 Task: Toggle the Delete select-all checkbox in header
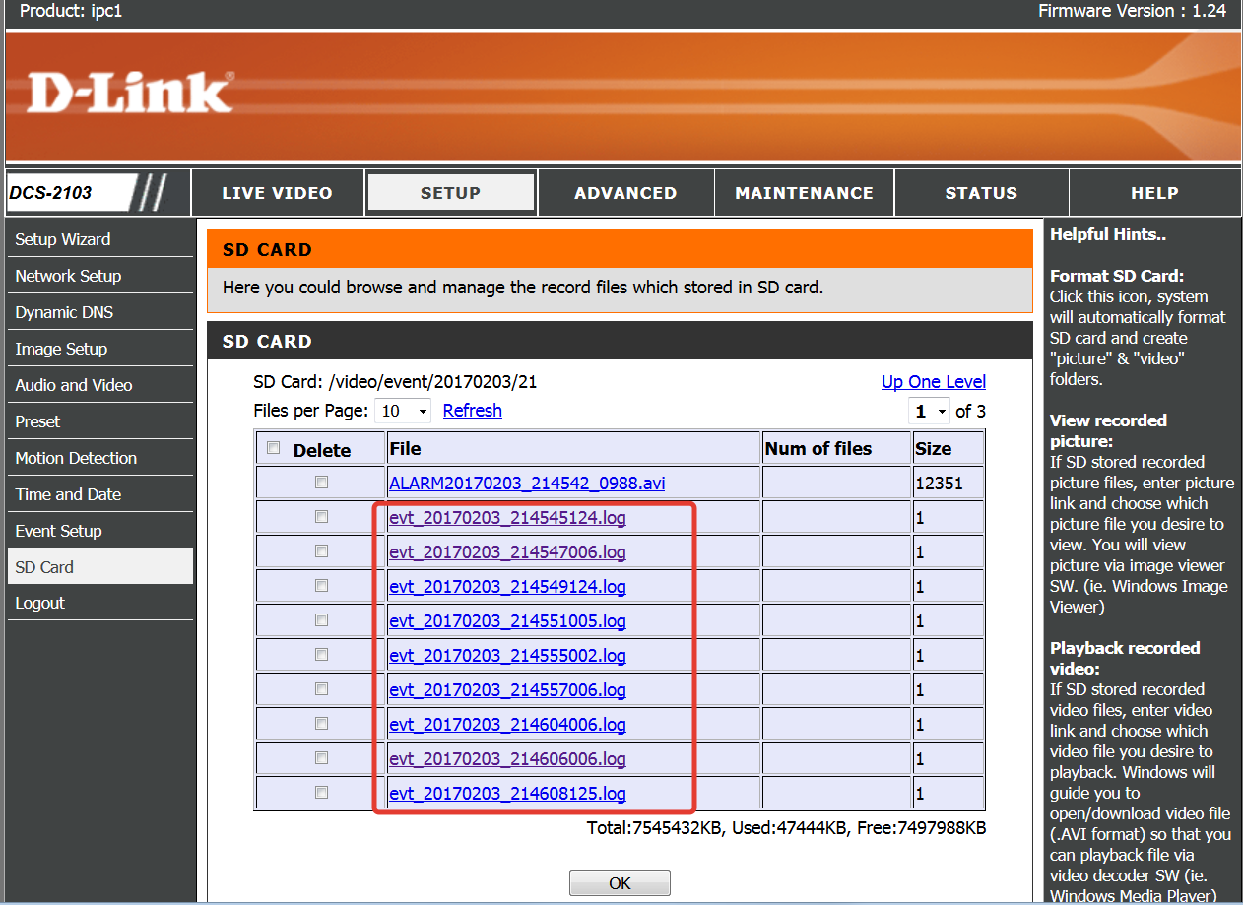(x=273, y=448)
